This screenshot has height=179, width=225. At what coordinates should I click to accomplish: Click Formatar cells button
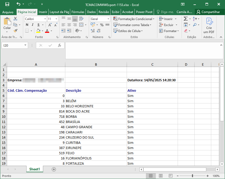coord(169,31)
